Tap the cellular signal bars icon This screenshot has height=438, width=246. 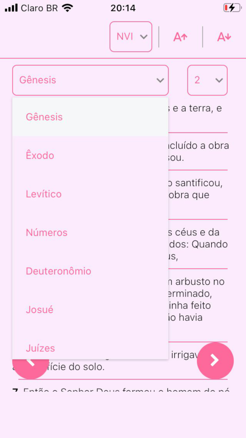[x=12, y=7]
